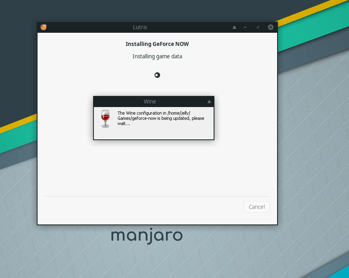Click the Wine configuration update message

click(161, 118)
